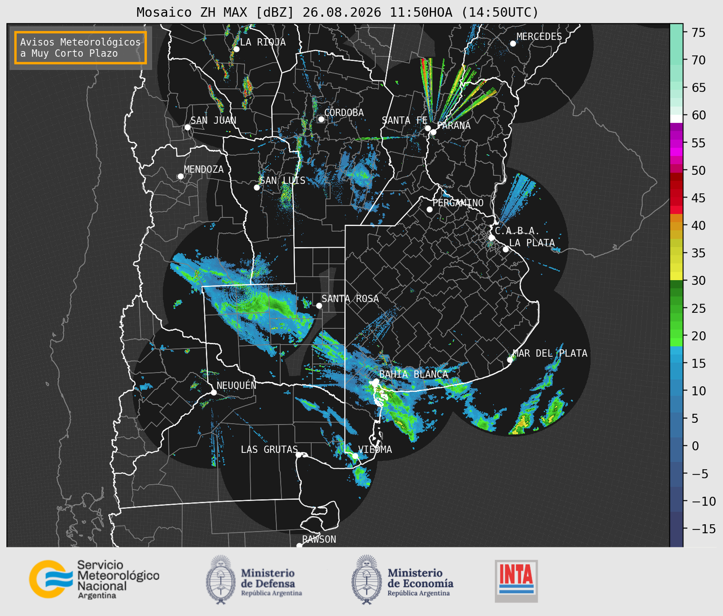Image resolution: width=723 pixels, height=616 pixels.
Task: Click the Mendoza city marker dot
Action: click(181, 176)
